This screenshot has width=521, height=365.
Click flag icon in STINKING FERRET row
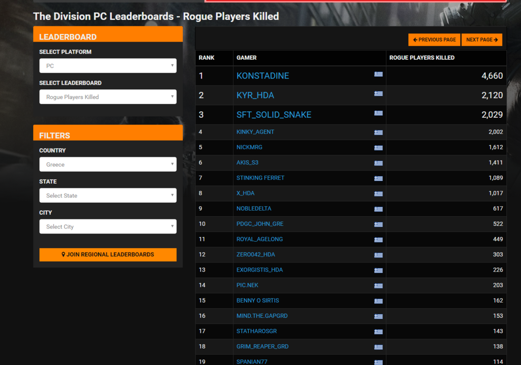[378, 179]
